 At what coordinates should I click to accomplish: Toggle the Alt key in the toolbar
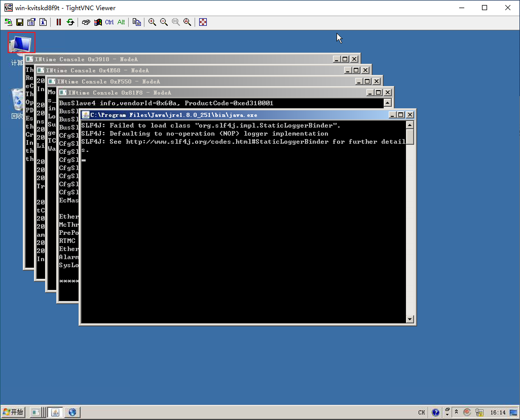pyautogui.click(x=121, y=22)
